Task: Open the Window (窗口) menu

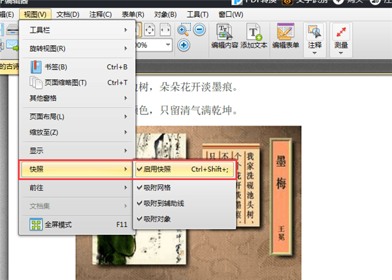Action: click(231, 14)
